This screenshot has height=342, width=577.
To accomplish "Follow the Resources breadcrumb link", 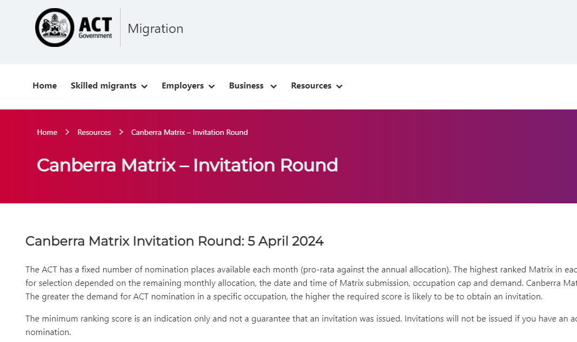I will (x=94, y=132).
